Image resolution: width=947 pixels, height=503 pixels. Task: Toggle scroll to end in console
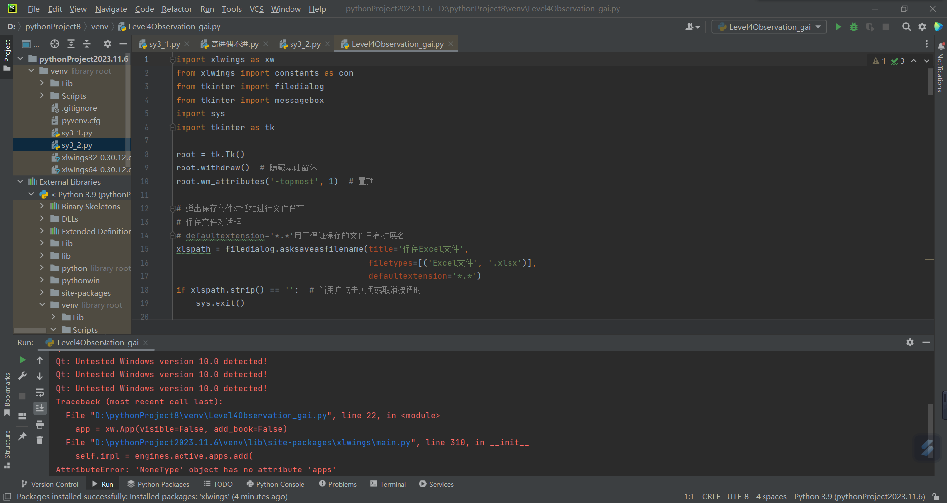coord(40,408)
